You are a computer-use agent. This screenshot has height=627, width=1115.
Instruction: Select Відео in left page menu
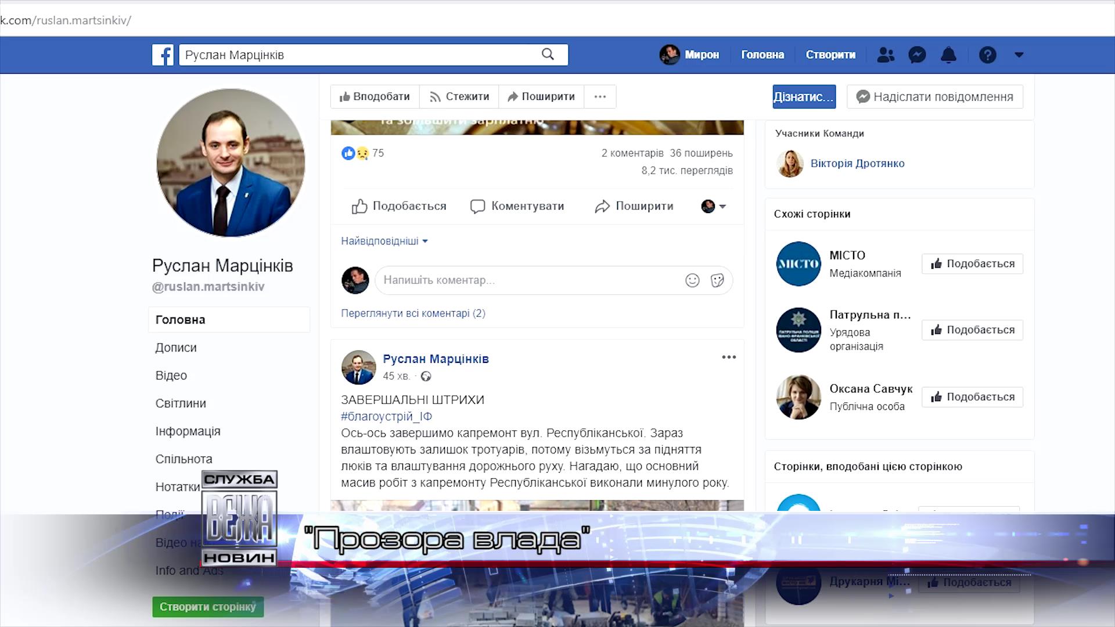tap(171, 376)
